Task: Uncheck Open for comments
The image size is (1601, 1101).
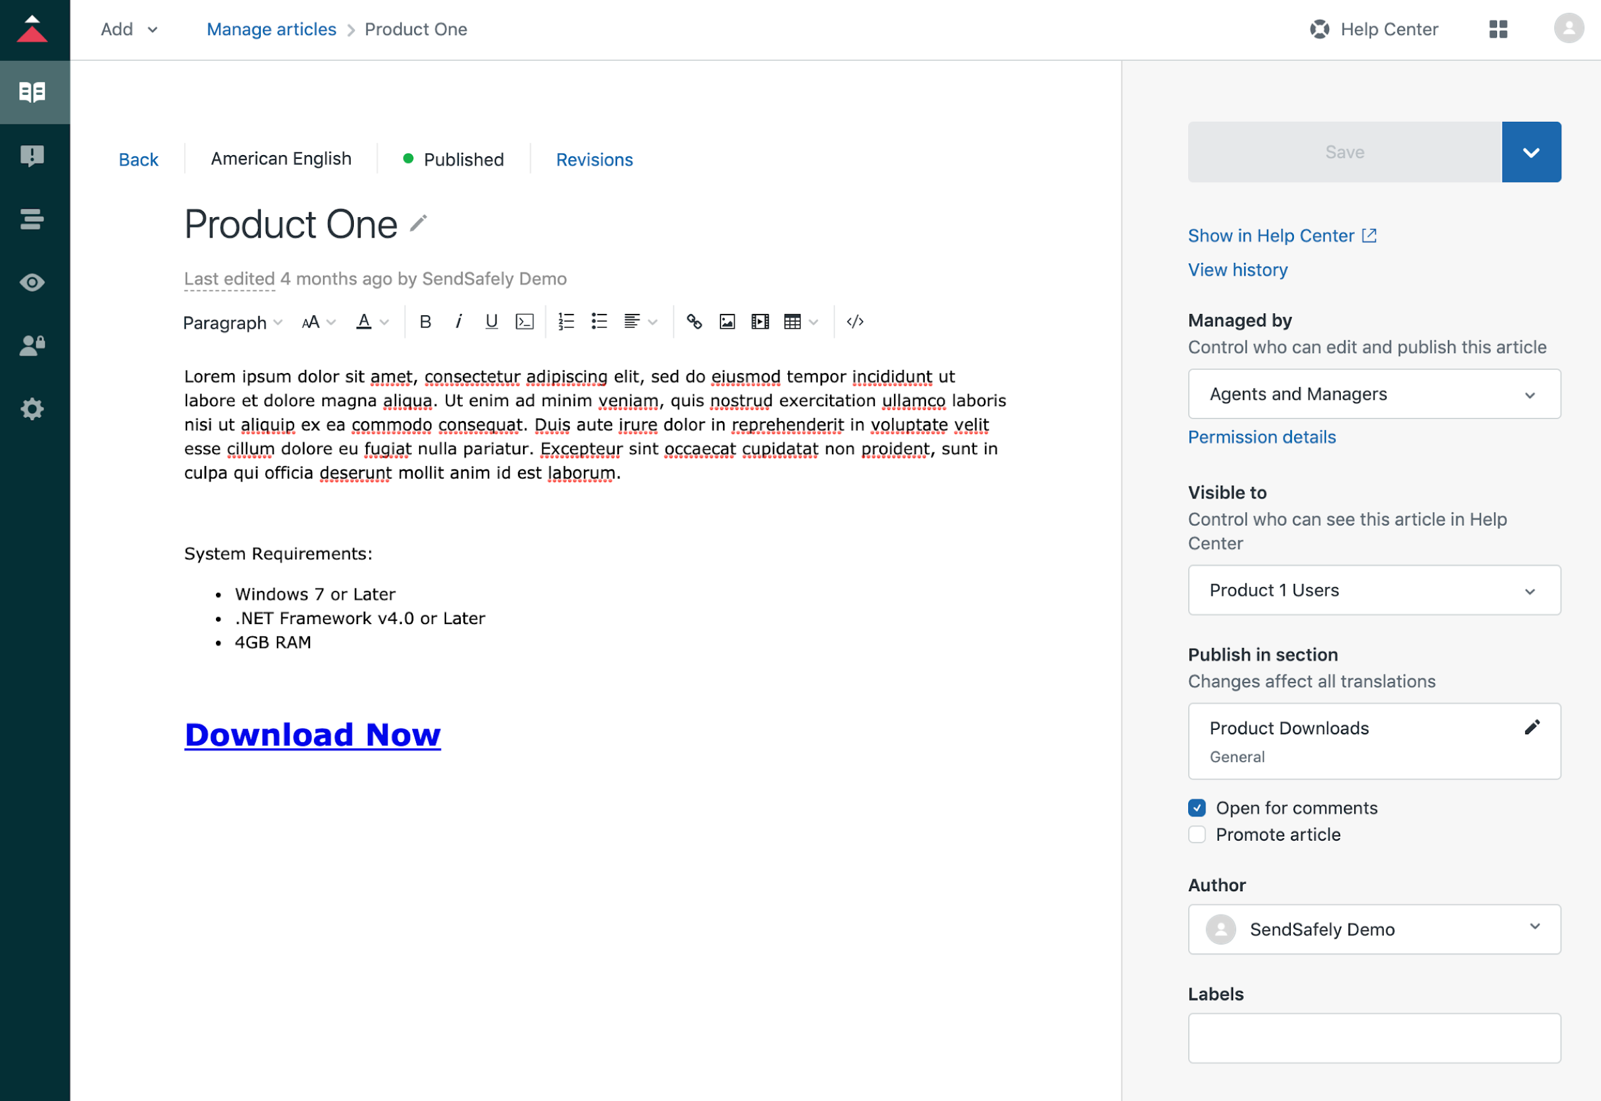Action: pos(1197,808)
